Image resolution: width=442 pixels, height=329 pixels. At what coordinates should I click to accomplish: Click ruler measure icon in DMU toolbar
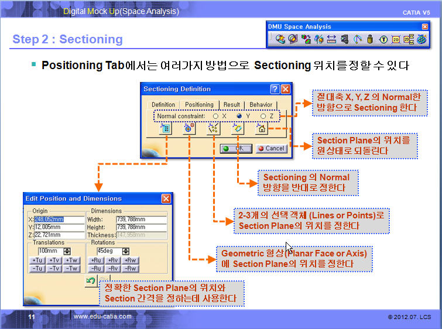point(331,40)
